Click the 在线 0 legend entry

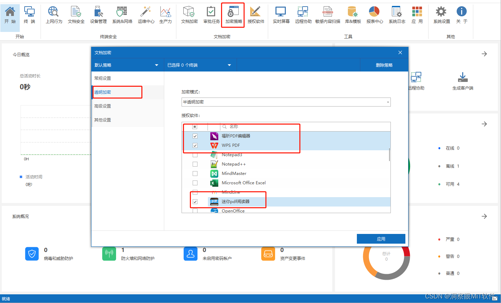click(449, 148)
